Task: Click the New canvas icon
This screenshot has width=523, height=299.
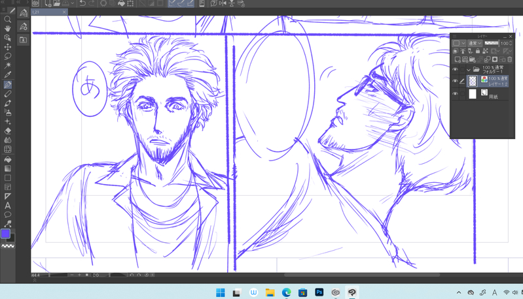Action: click(48, 3)
